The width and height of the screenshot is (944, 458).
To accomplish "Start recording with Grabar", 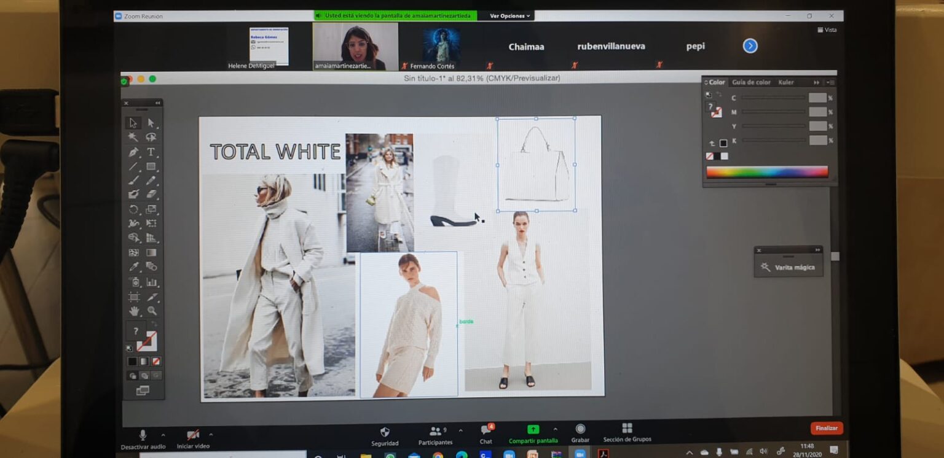I will pyautogui.click(x=580, y=433).
